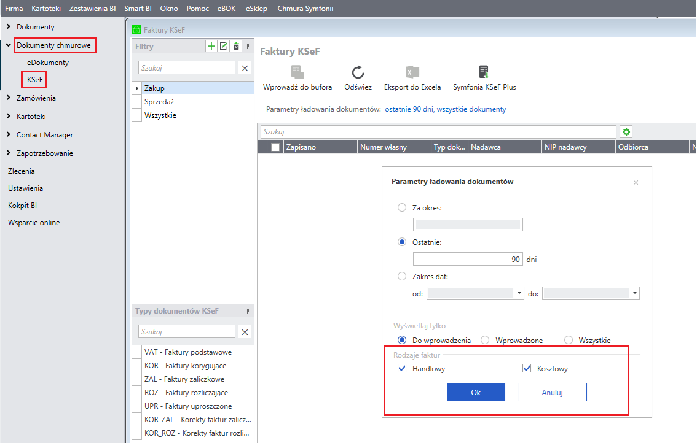Click the Eksport do Excela icon

point(412,72)
